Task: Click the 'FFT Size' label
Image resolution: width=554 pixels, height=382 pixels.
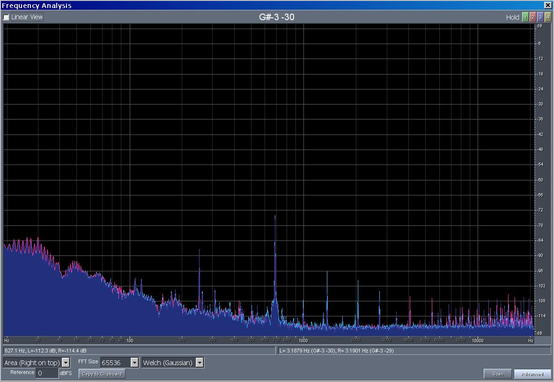Action: [88, 361]
